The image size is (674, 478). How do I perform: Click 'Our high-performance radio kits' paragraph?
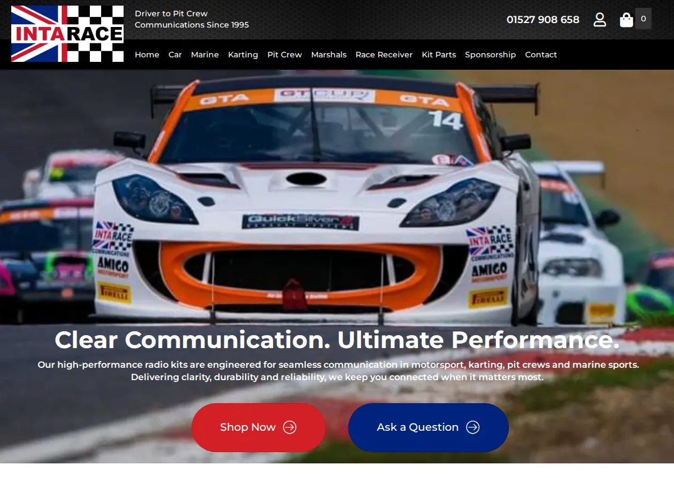pos(338,371)
